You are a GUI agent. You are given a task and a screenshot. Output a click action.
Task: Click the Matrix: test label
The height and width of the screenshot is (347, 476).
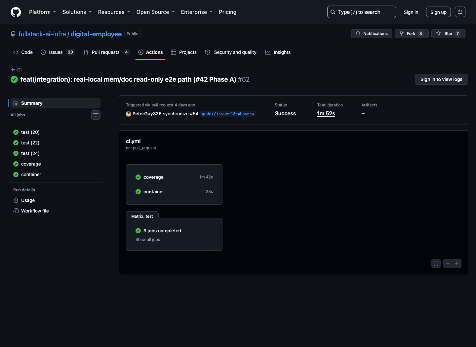click(x=142, y=216)
